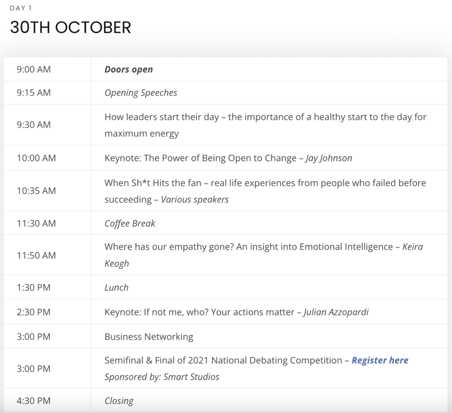Viewport: 452px width, 413px height.
Task: Select the 10:35 AM time cell
Action: [47, 191]
